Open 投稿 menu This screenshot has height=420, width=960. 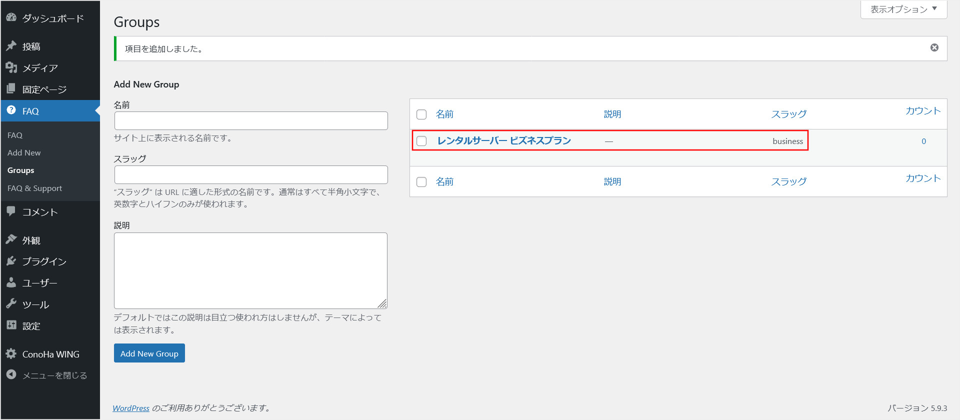50,46
